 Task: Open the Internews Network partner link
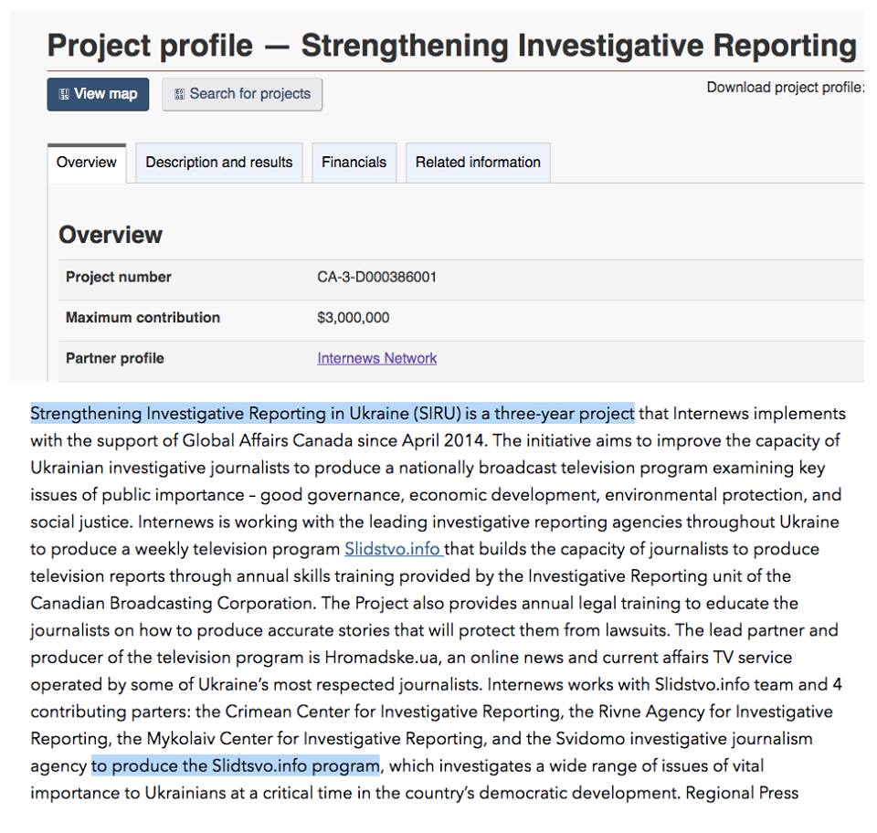[376, 358]
